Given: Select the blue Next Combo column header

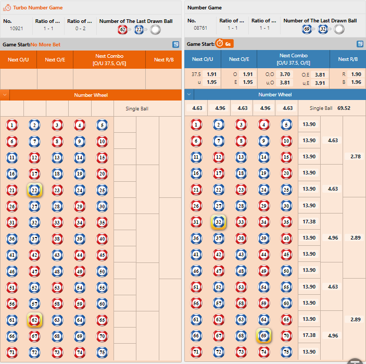Looking at the screenshot, I should click(x=293, y=59).
